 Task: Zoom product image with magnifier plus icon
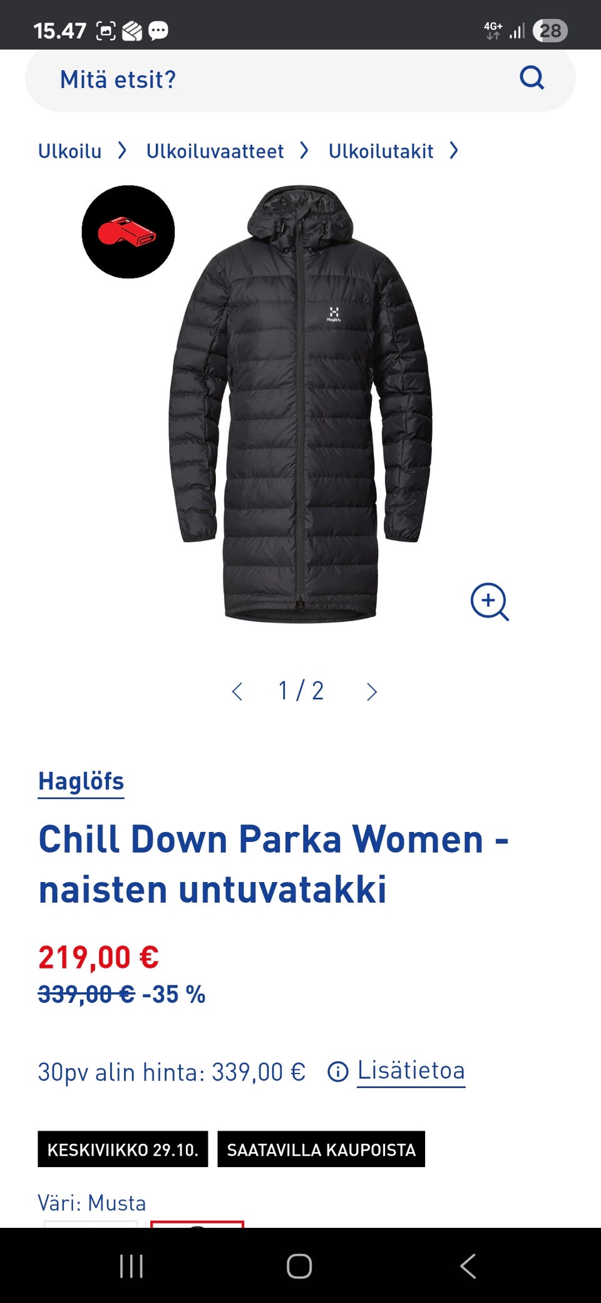point(490,602)
